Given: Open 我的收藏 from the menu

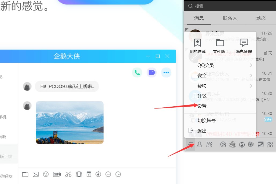Looking at the screenshot, I should click(198, 46).
